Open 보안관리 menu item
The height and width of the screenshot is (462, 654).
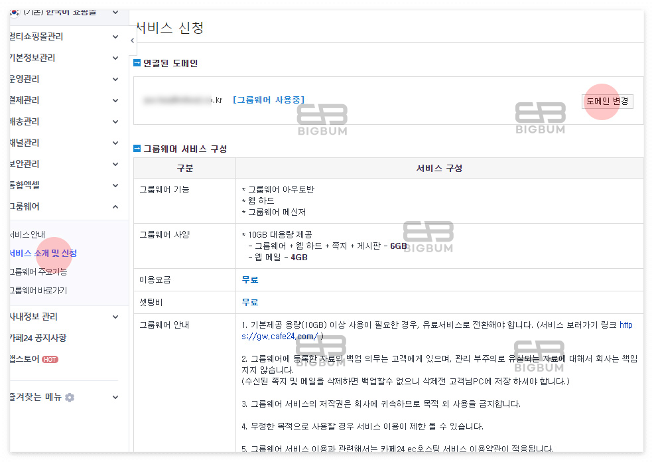25,165
